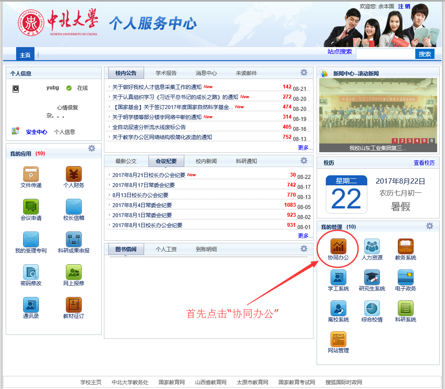This screenshot has width=445, height=389.
Task: Launch the 教务系统 icon
Action: (405, 246)
